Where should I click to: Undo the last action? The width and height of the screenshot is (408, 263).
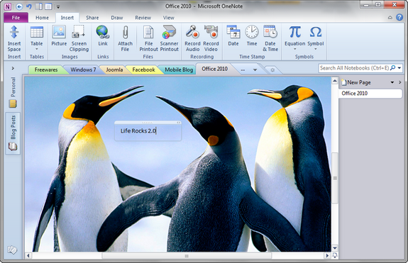tap(29, 6)
